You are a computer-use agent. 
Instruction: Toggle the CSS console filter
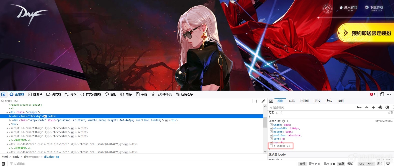pos(362,164)
